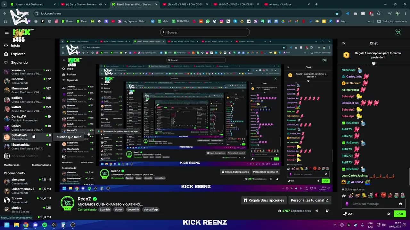Image resolution: width=410 pixels, height=230 pixels.
Task: Open the media control icon in Chrome toolbar
Action: (390, 13)
